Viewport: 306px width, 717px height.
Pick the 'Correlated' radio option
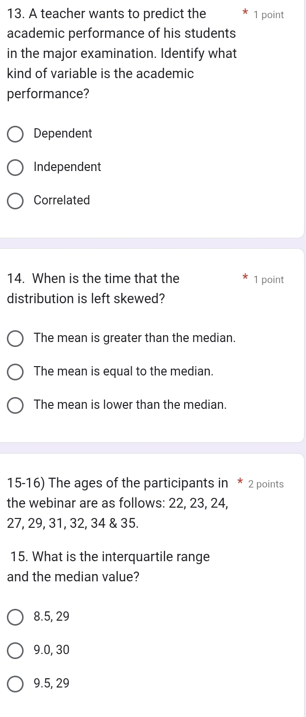(15, 201)
